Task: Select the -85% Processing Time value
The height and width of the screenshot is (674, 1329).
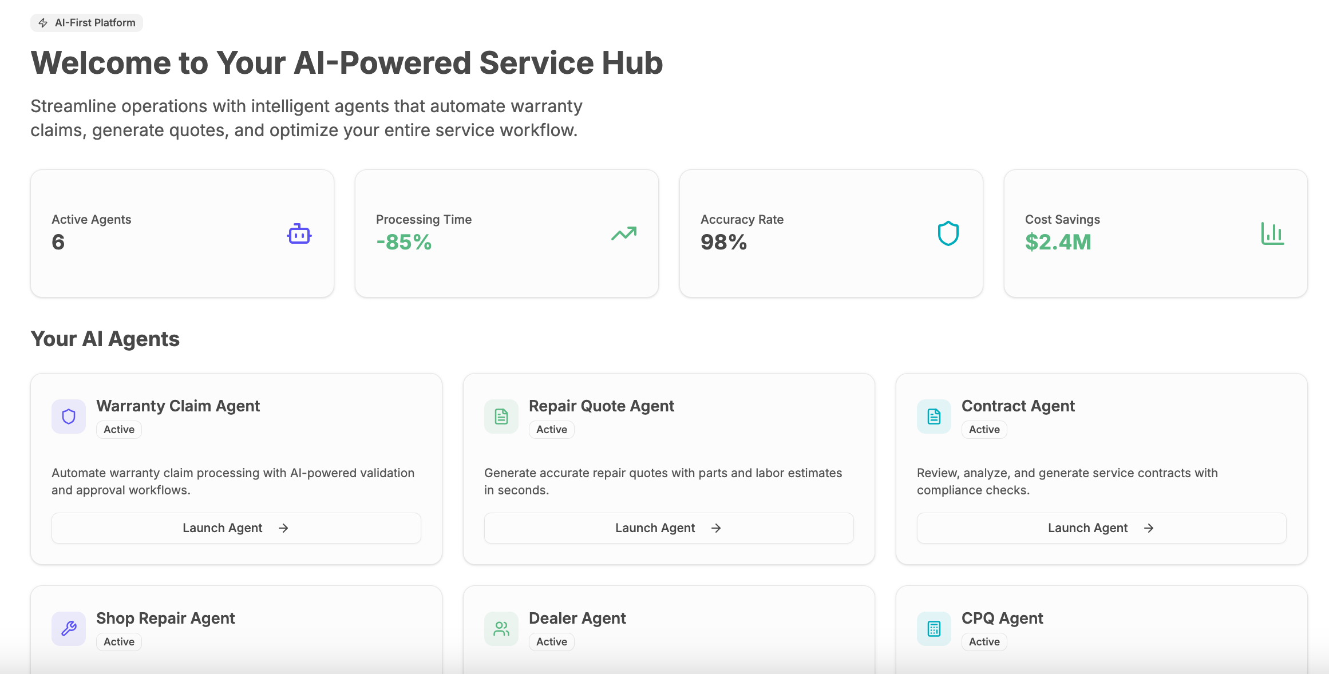Action: 404,242
